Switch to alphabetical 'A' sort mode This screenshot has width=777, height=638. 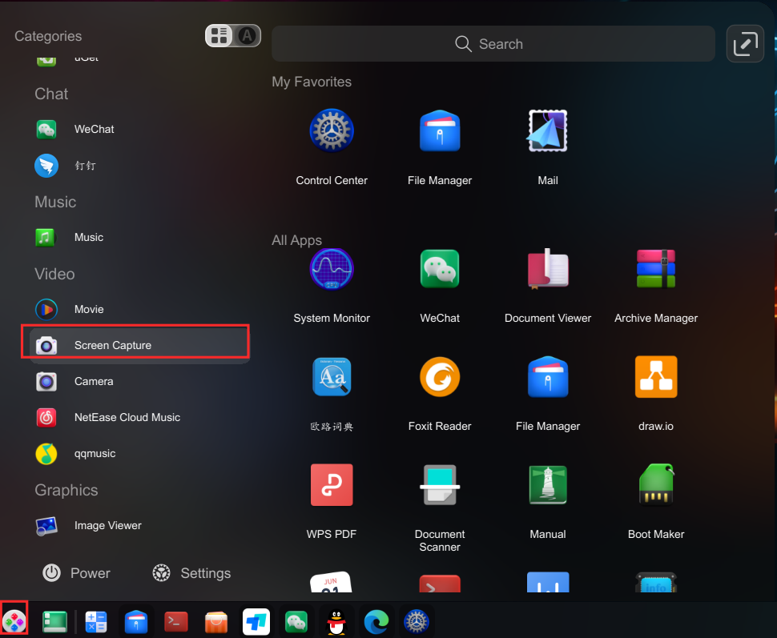247,36
